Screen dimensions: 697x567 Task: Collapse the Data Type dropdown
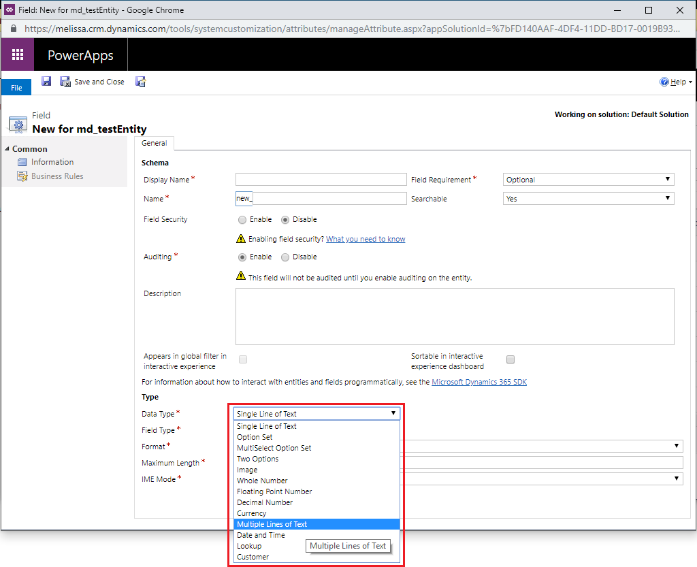click(317, 414)
